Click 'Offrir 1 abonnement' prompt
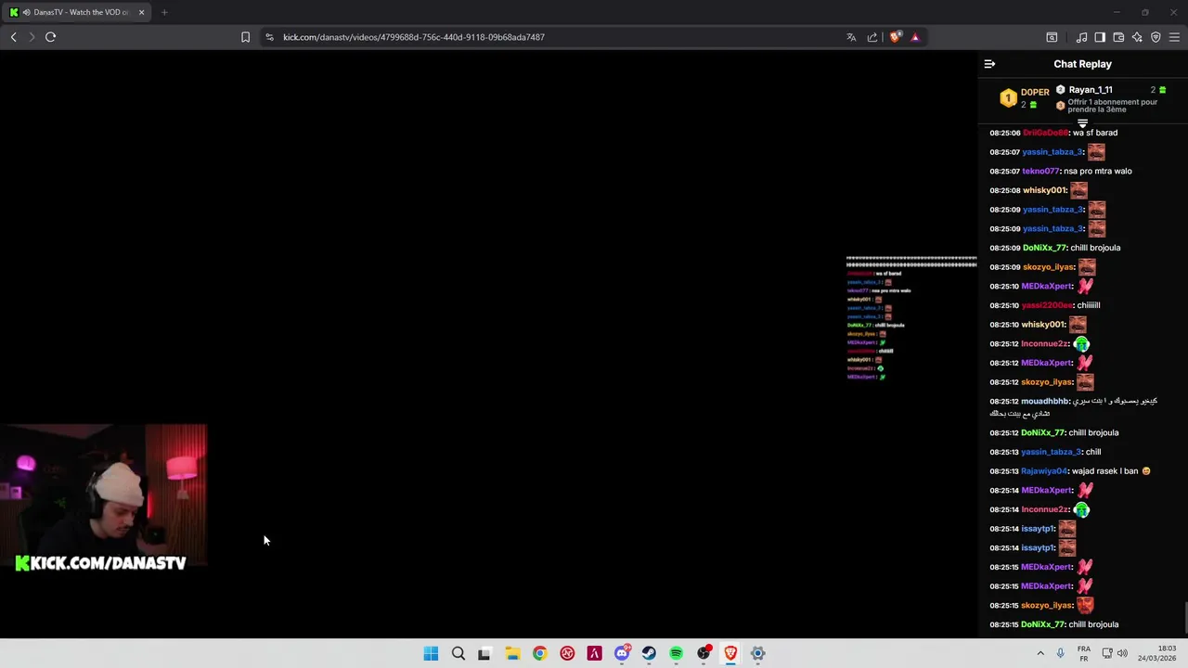The image size is (1188, 668). pyautogui.click(x=1112, y=106)
